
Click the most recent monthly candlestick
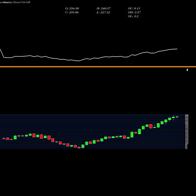pos(177,117)
